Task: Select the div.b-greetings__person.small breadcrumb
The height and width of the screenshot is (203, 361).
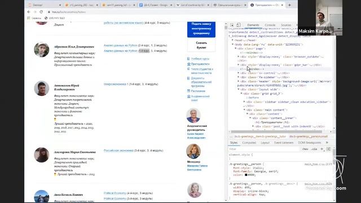Action: (x=309, y=136)
